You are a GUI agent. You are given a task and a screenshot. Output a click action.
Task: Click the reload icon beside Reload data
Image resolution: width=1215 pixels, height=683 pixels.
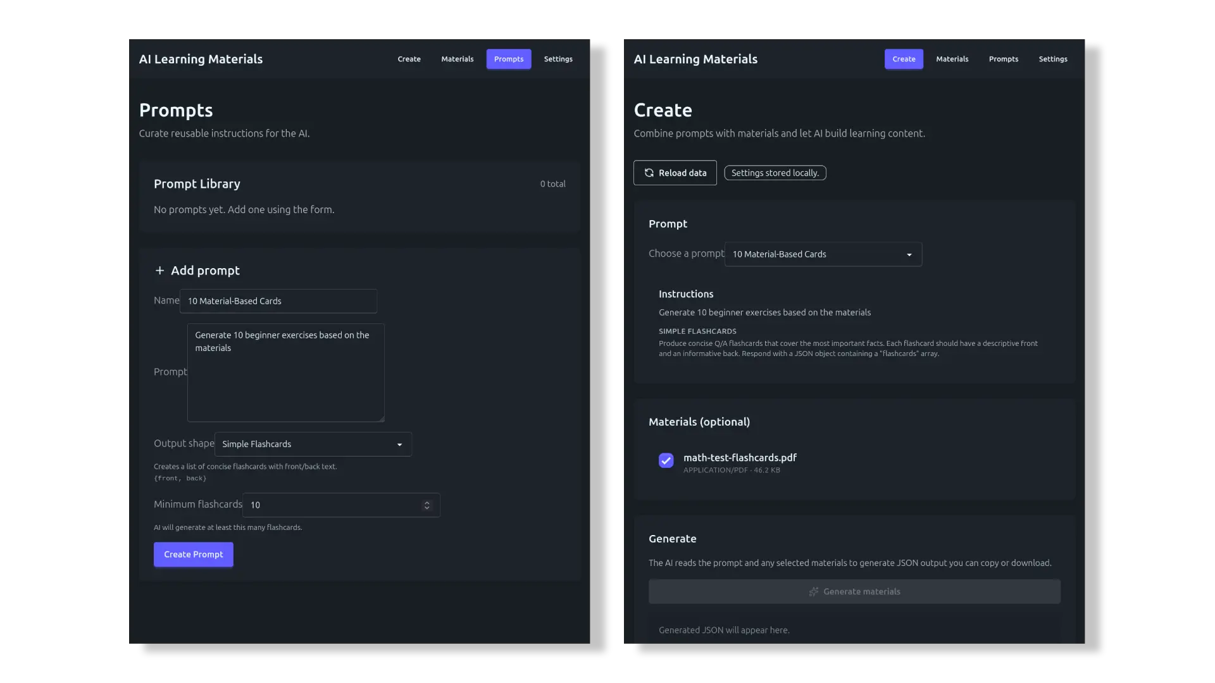click(649, 173)
